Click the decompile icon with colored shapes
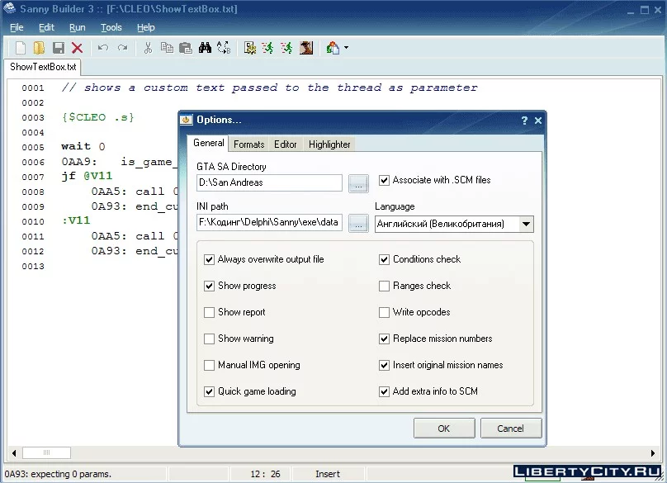The image size is (667, 483). point(333,48)
